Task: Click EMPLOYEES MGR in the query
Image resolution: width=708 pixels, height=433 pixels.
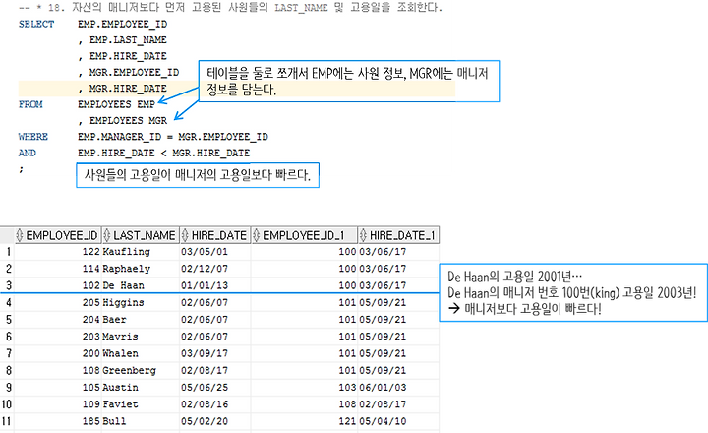Action: 128,121
